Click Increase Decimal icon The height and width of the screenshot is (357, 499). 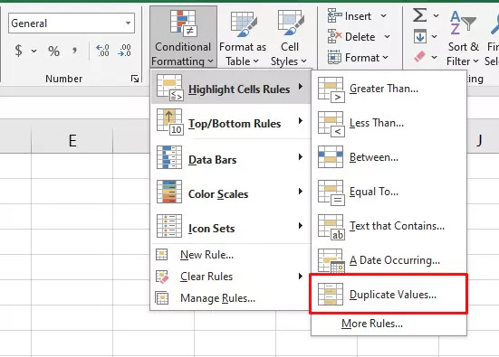coord(102,51)
